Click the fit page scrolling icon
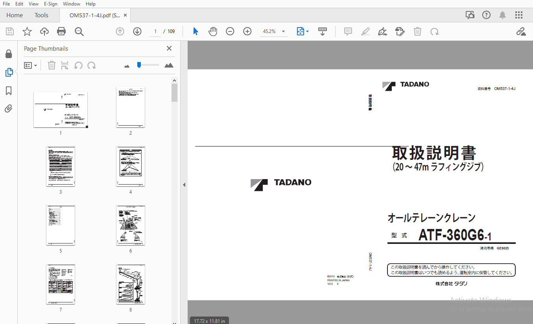The image size is (533, 324). coord(301,31)
